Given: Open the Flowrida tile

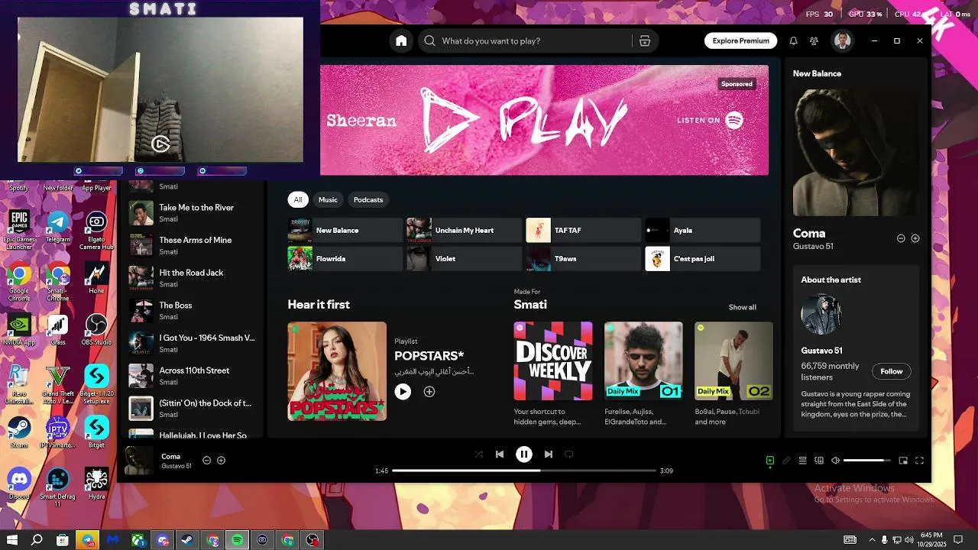Looking at the screenshot, I should (345, 259).
